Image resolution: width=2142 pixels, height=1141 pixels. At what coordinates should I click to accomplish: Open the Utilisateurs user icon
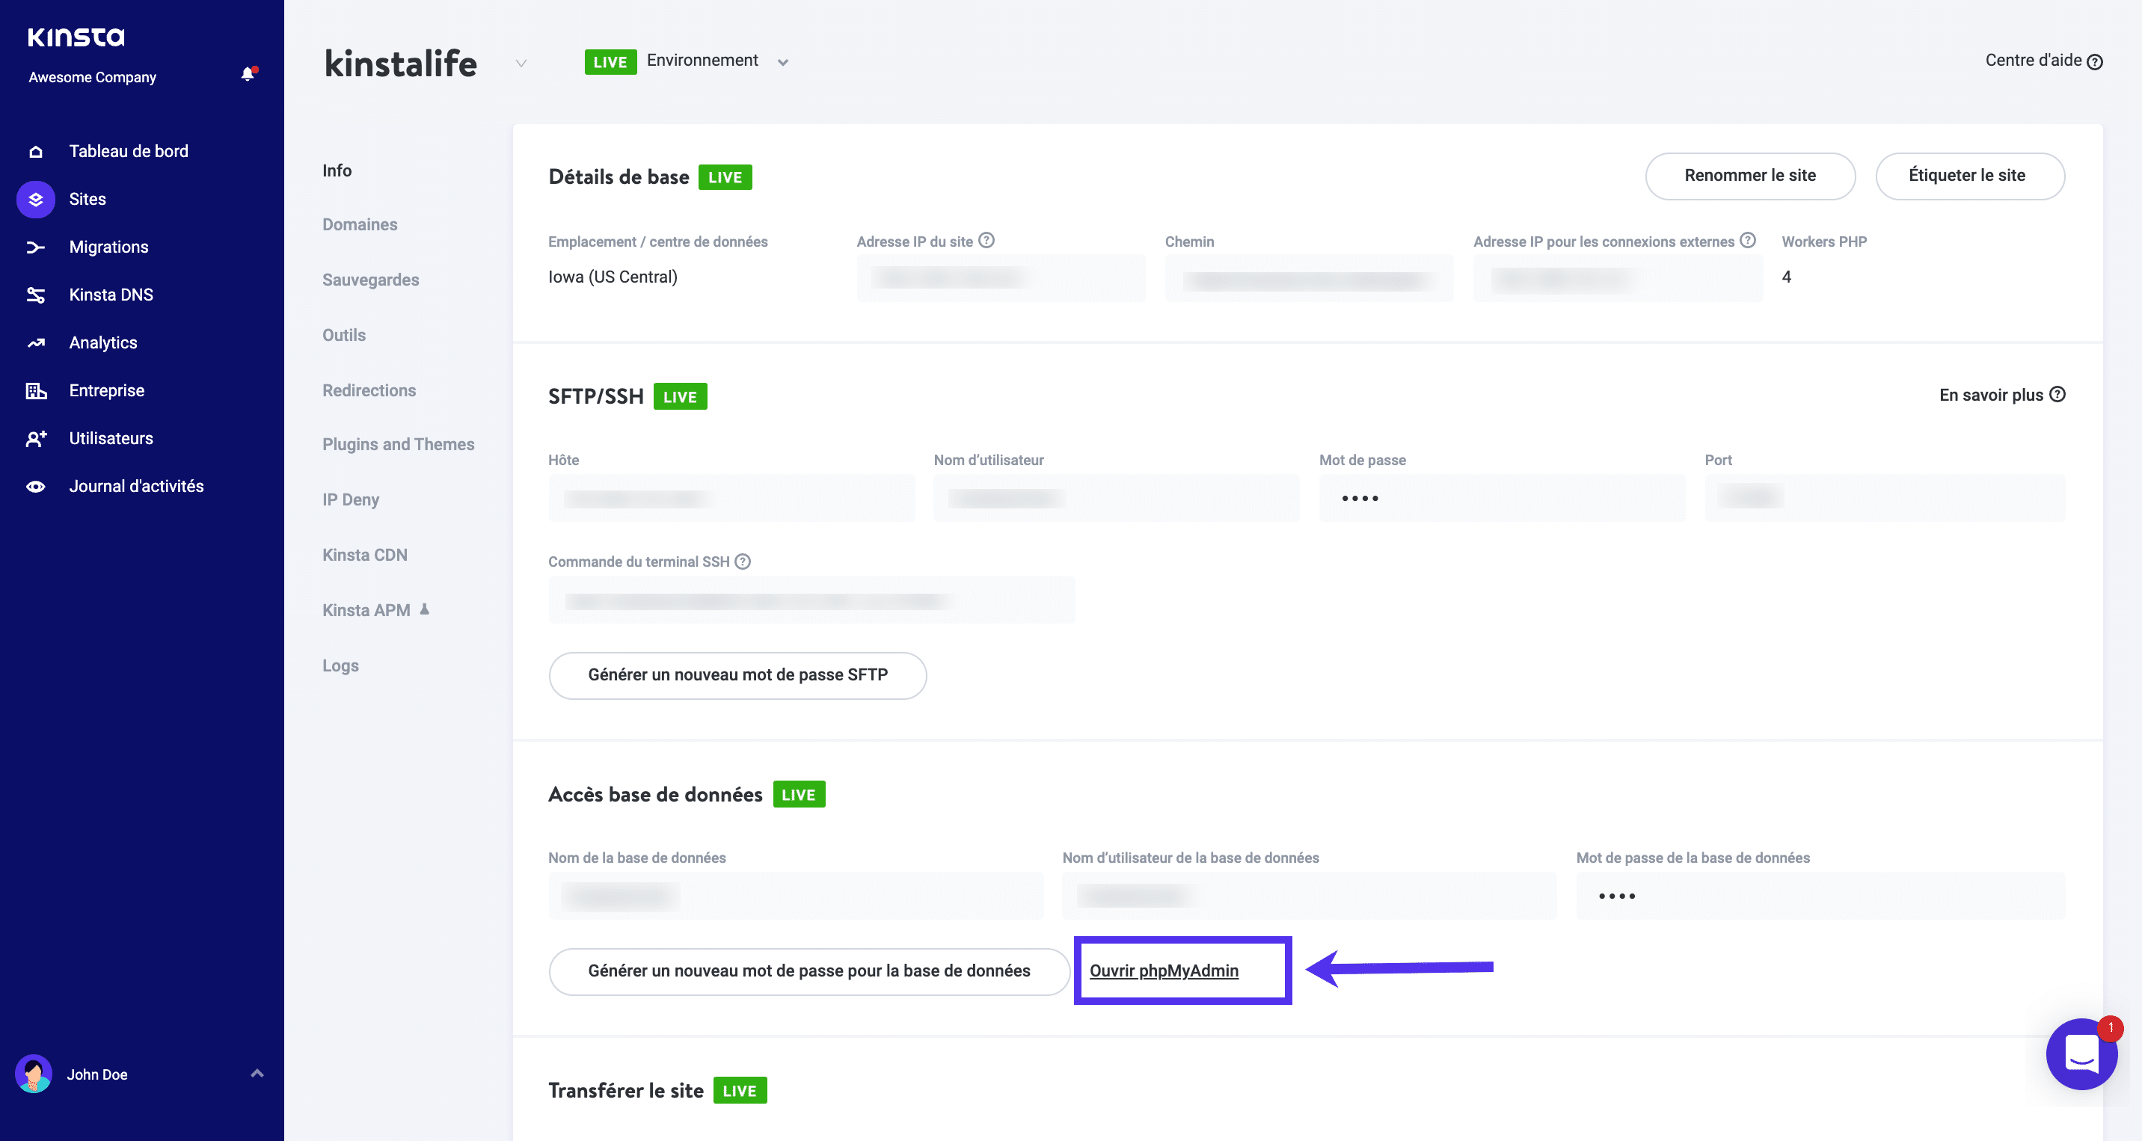coord(35,438)
